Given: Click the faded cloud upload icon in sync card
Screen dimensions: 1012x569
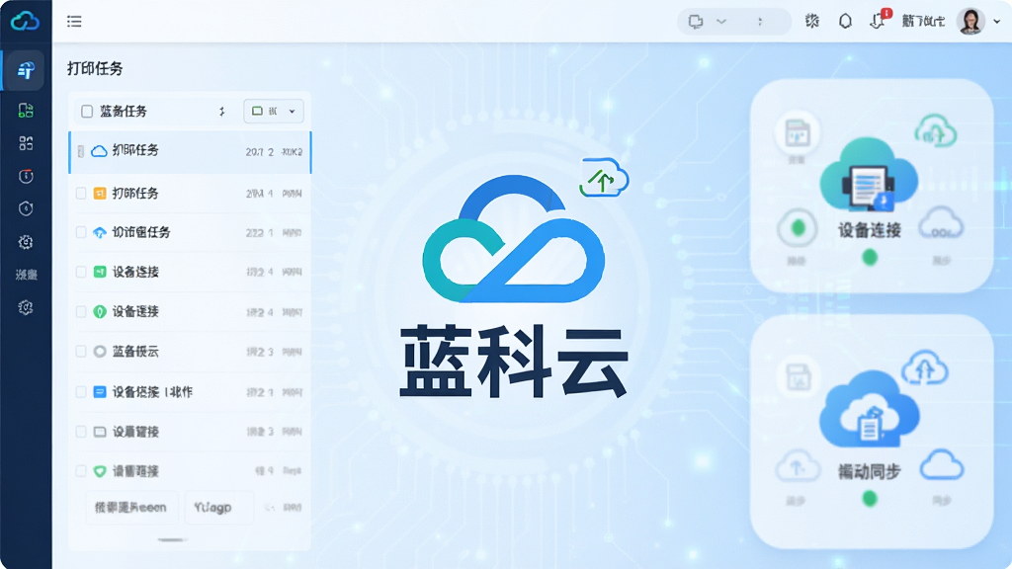Looking at the screenshot, I should pyautogui.click(x=798, y=467).
